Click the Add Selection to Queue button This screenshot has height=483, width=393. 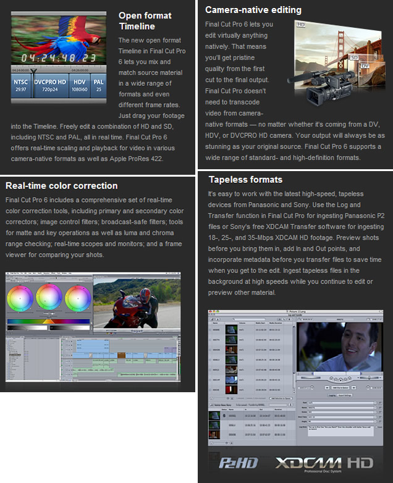point(281,398)
